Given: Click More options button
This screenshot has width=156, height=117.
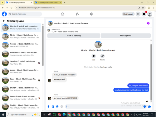Looking at the screenshot, I should coord(126,36).
